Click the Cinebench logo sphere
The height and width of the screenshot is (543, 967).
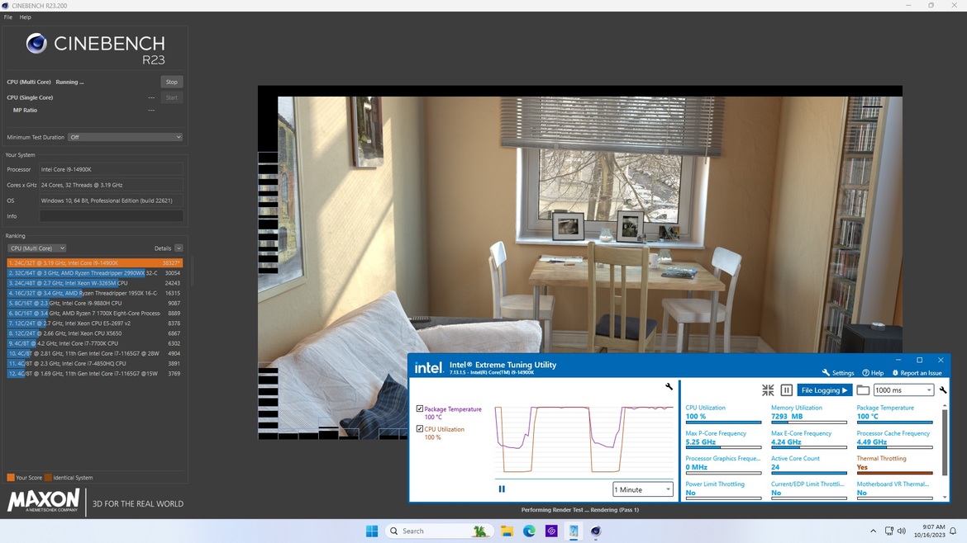pos(36,43)
